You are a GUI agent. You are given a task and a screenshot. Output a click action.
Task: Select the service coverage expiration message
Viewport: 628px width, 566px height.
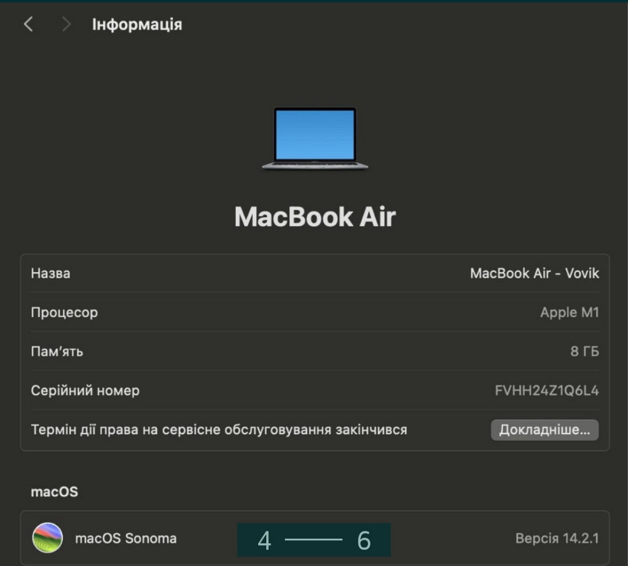[x=219, y=430]
